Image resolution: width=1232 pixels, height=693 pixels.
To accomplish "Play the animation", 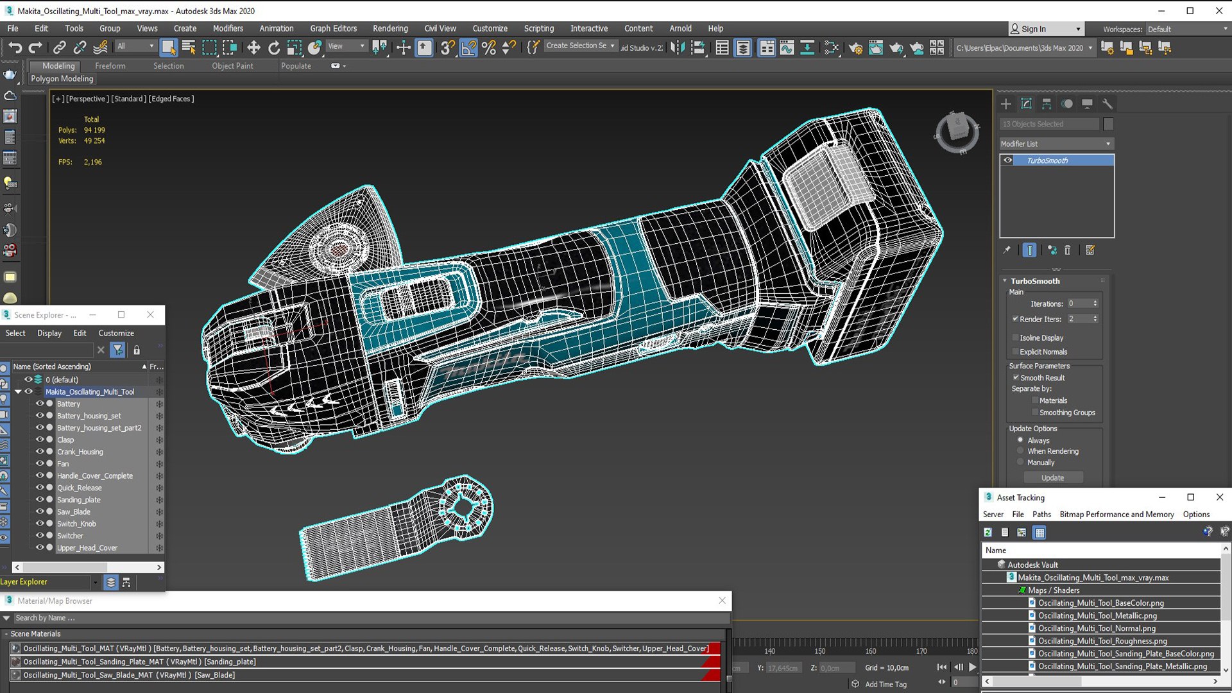I will point(973,667).
